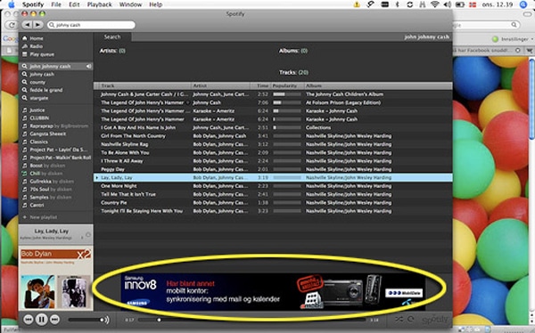Adjust the volume slider
Viewport: 535px width, 333px height.
(86, 320)
